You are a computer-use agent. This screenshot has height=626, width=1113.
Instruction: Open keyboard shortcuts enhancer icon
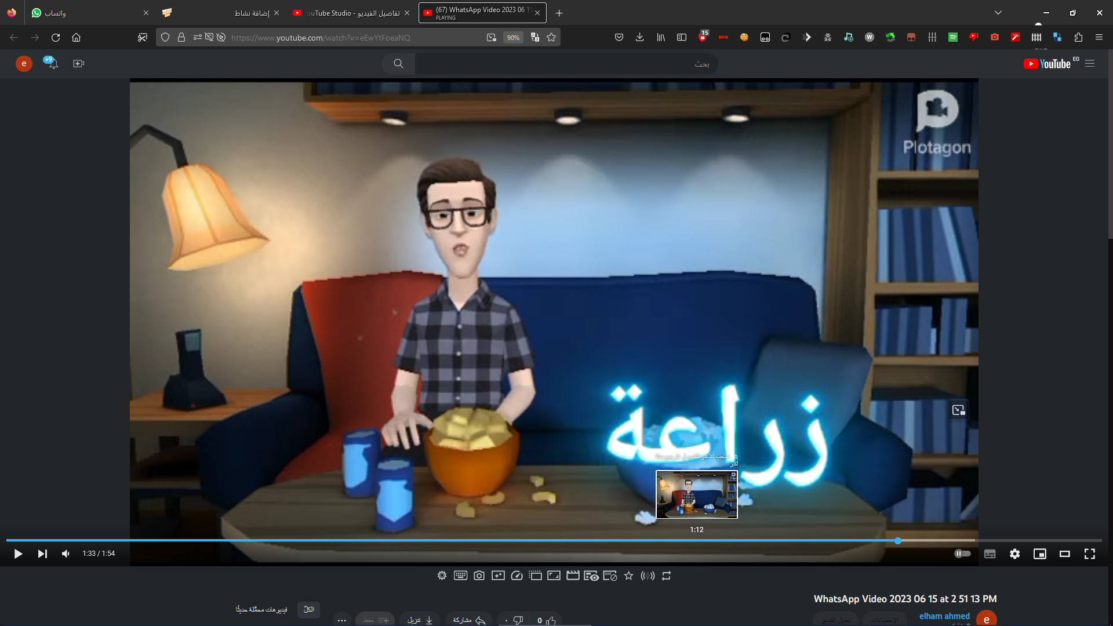(x=461, y=576)
